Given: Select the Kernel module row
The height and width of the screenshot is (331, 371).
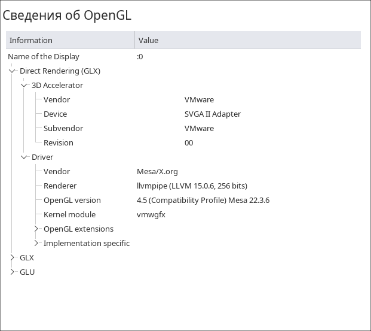Looking at the screenshot, I should pos(69,215).
